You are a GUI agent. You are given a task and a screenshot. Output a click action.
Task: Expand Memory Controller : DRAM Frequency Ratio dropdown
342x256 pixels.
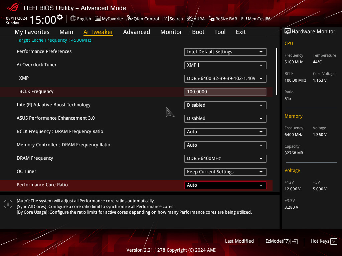pyautogui.click(x=225, y=145)
